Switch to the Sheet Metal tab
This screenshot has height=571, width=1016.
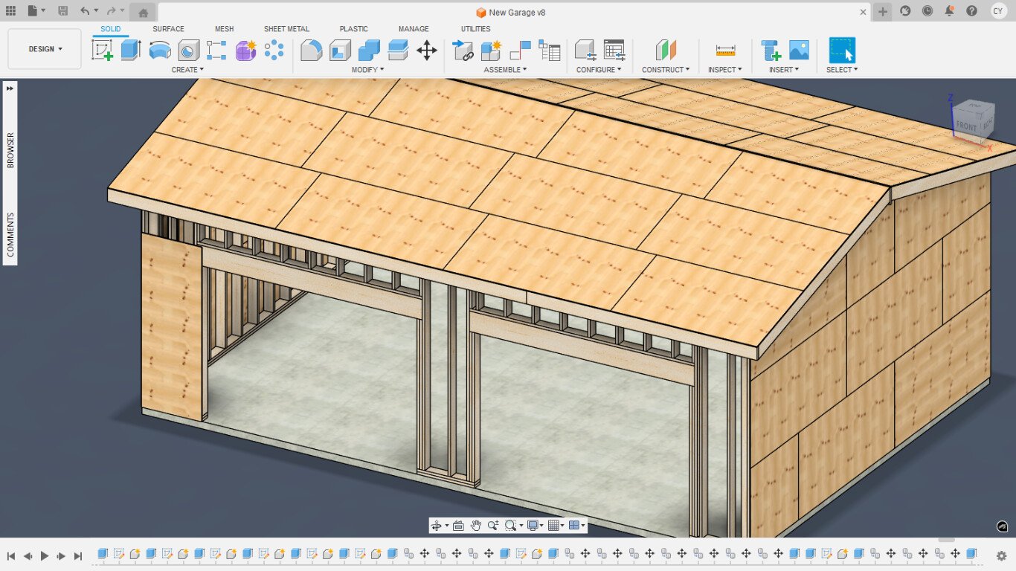[286, 29]
